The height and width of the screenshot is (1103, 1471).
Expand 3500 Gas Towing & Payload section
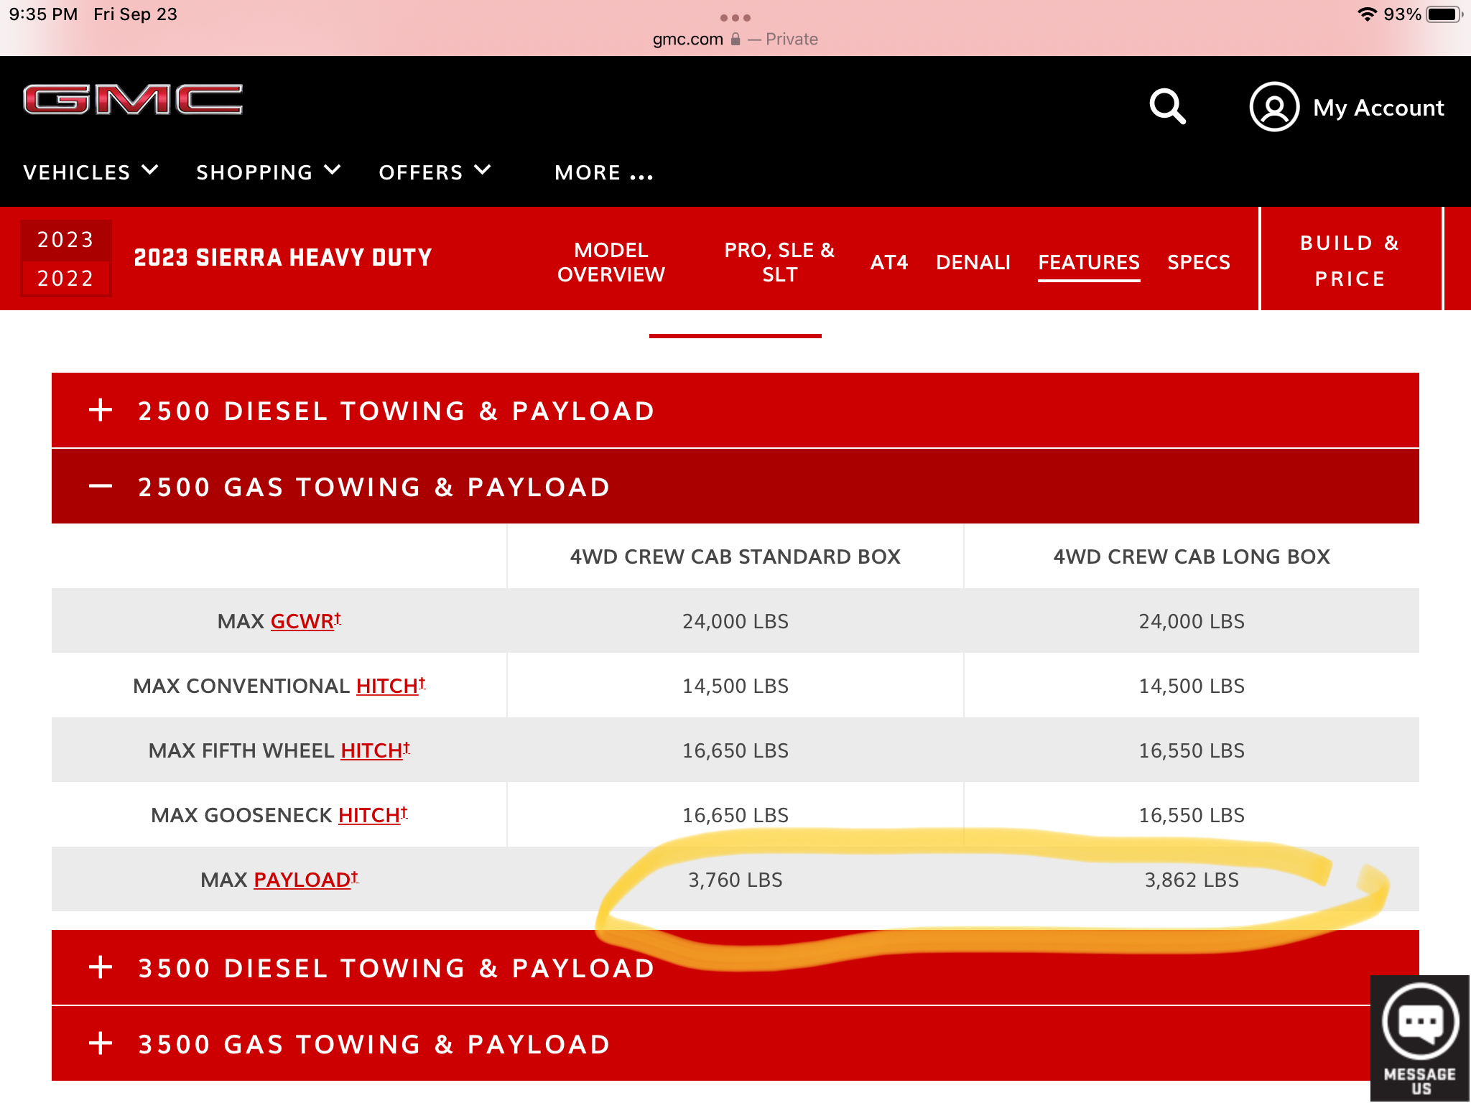(x=735, y=1044)
